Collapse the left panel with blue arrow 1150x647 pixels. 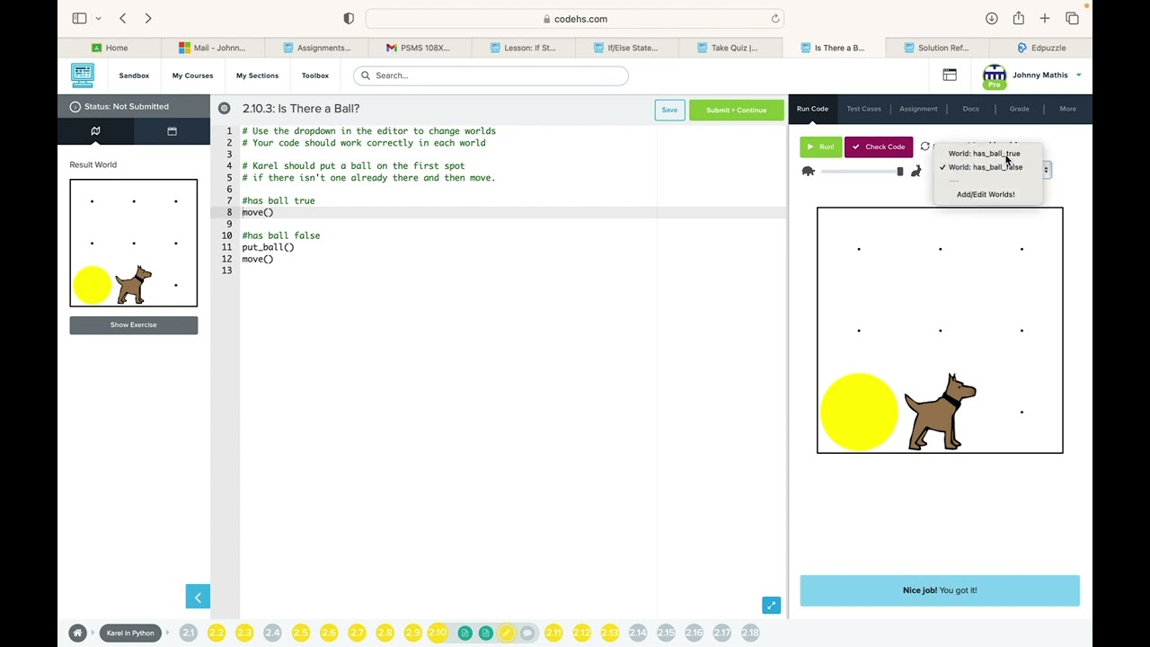198,597
